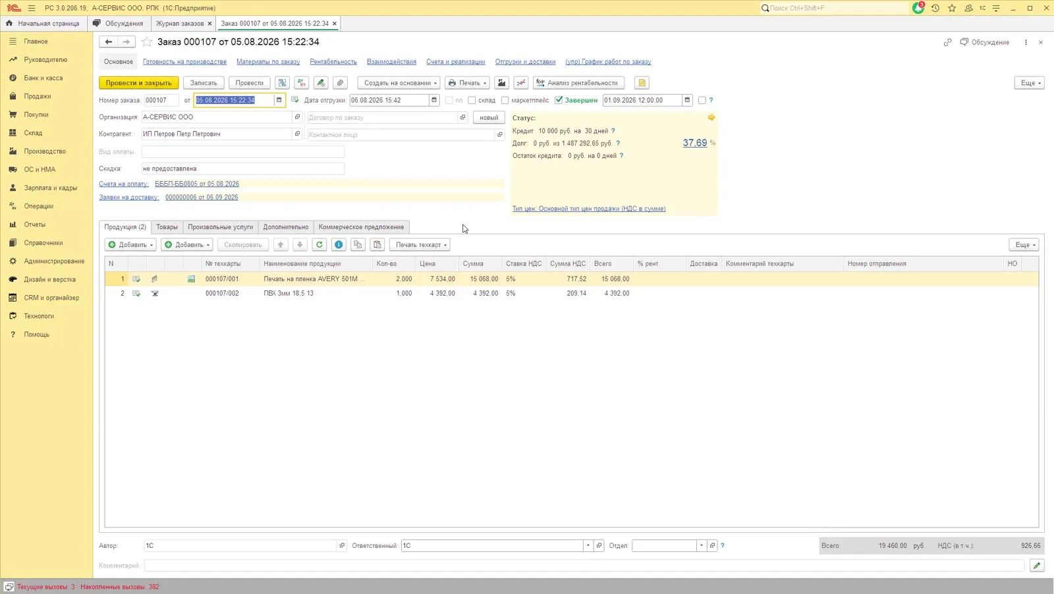Expand the Печать техкарт dropdown

tap(420, 245)
